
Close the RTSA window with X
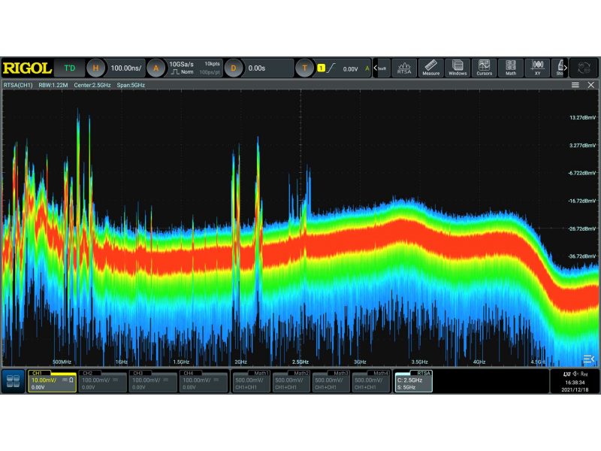coord(590,85)
